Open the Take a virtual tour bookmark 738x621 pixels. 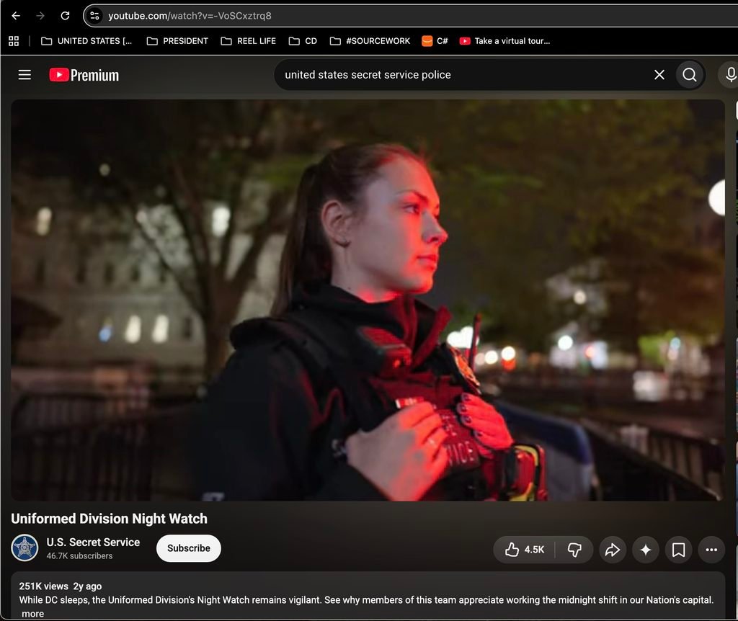505,41
